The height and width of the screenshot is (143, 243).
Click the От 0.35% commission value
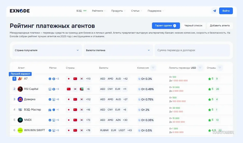click(x=147, y=120)
